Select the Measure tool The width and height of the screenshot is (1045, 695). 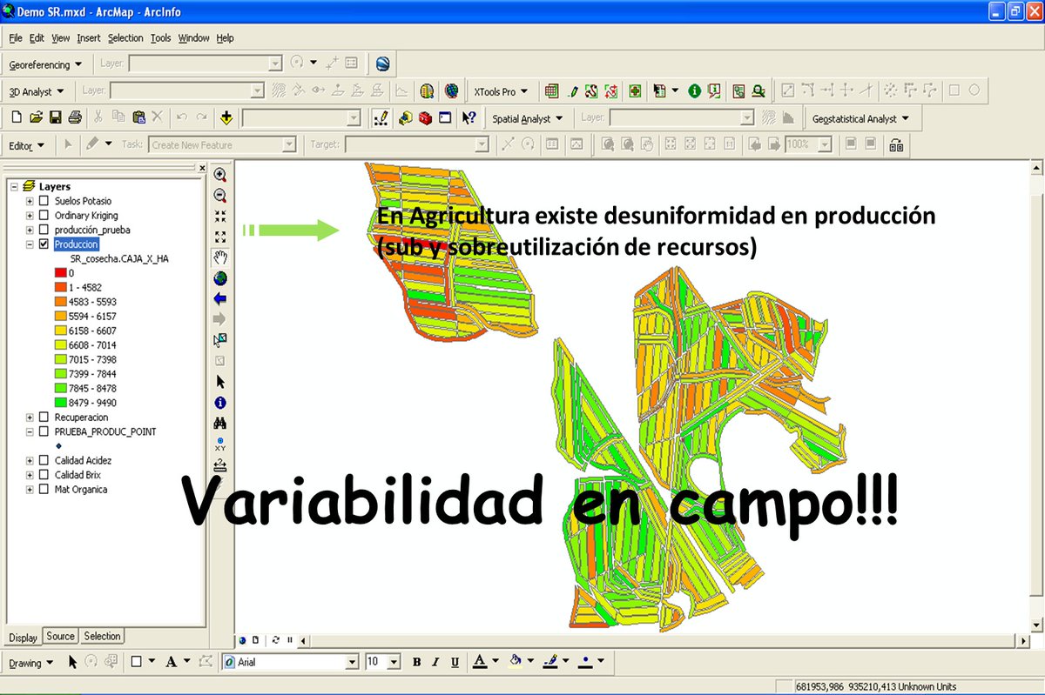tap(220, 464)
